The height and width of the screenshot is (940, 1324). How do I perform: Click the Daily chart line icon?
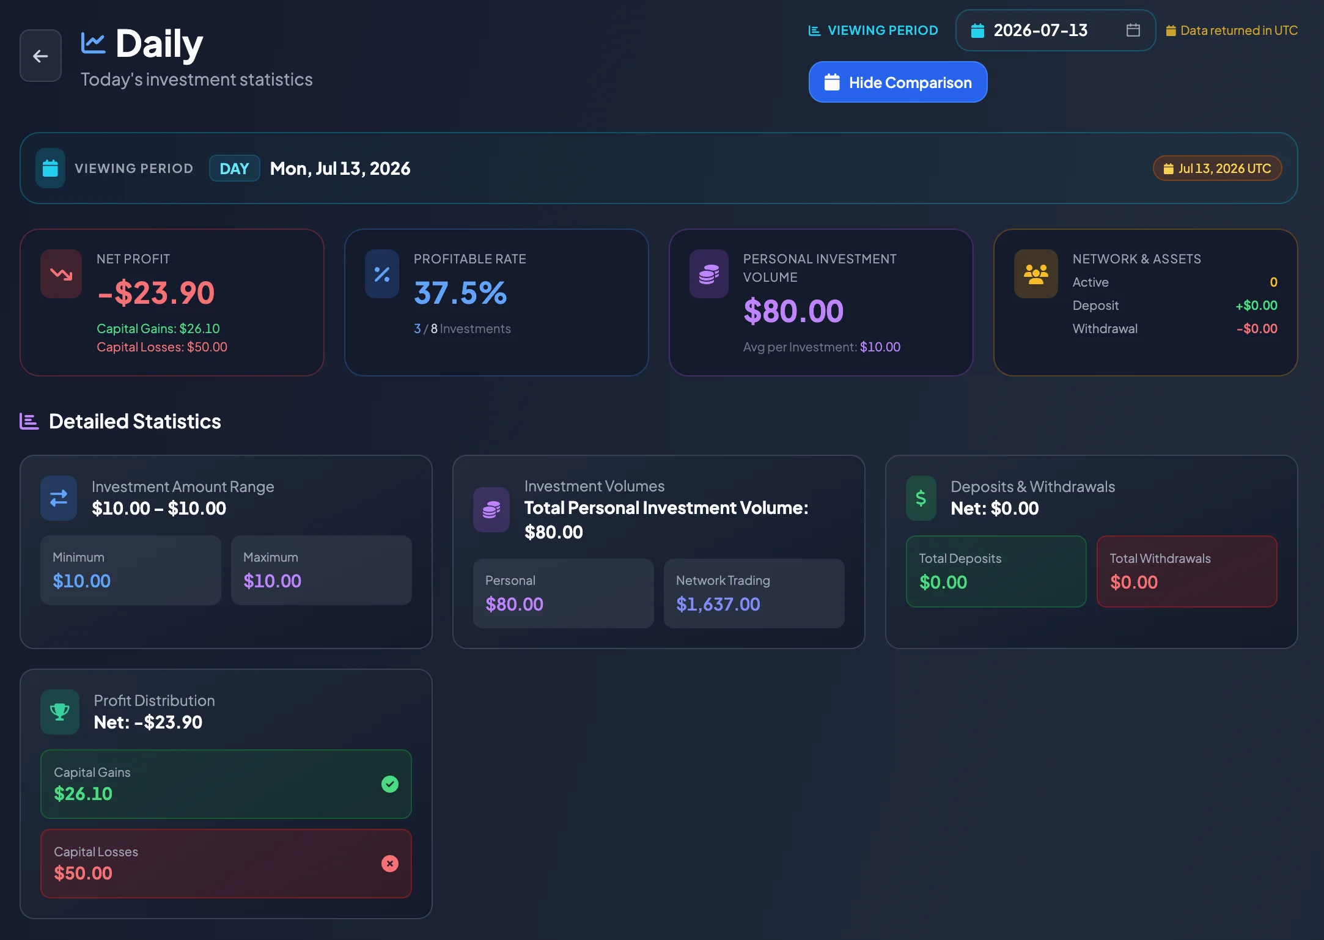point(93,43)
